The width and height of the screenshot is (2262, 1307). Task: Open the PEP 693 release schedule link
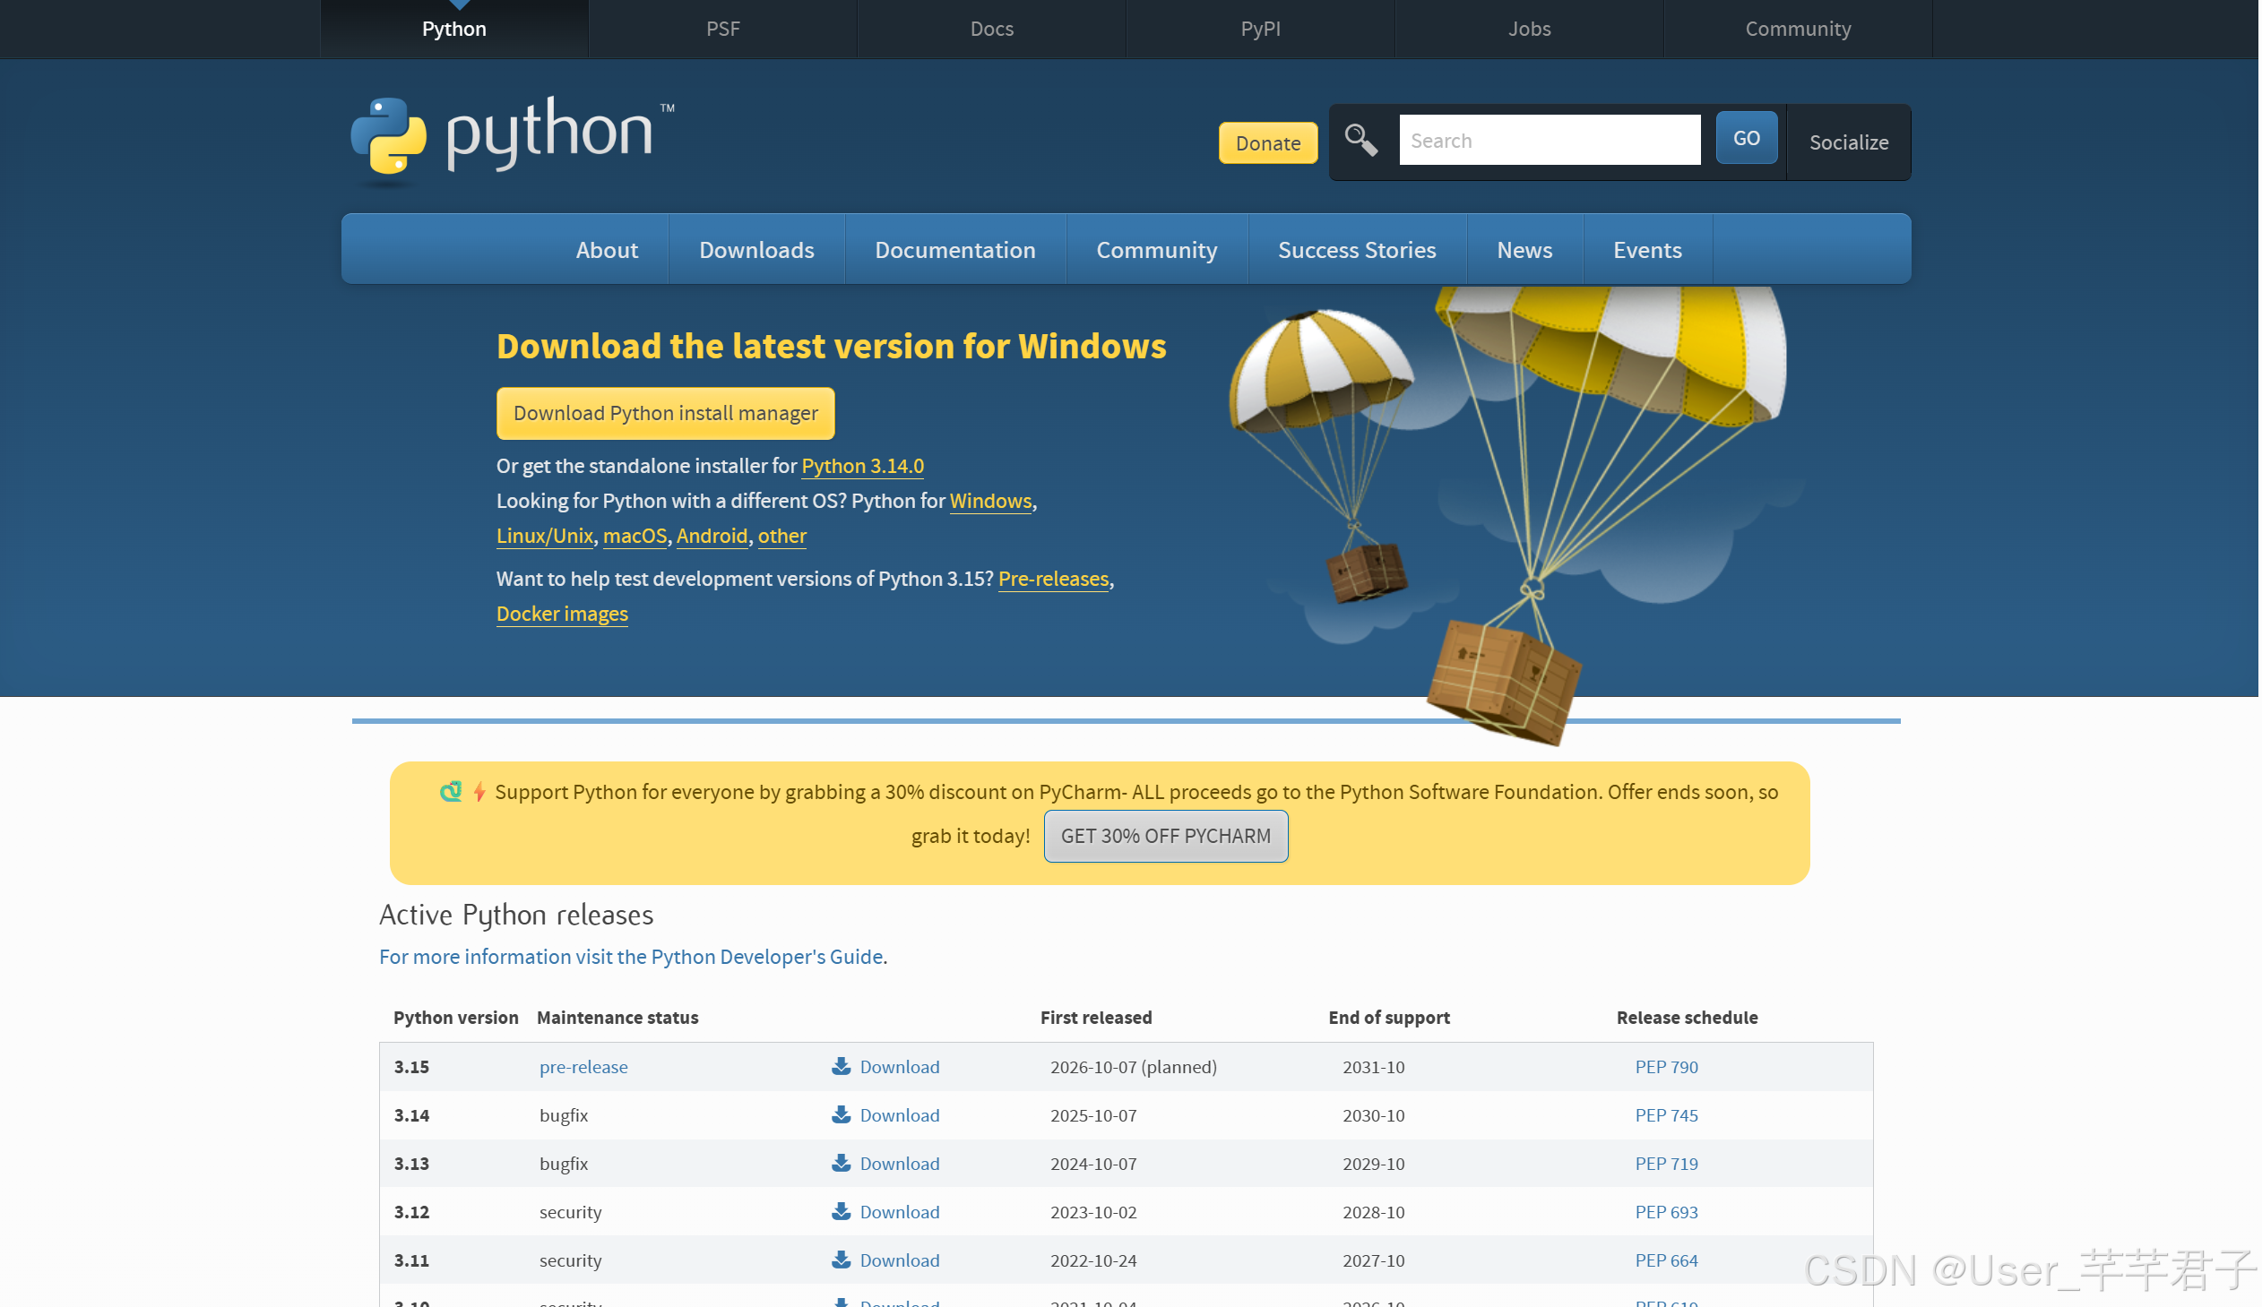coord(1667,1212)
